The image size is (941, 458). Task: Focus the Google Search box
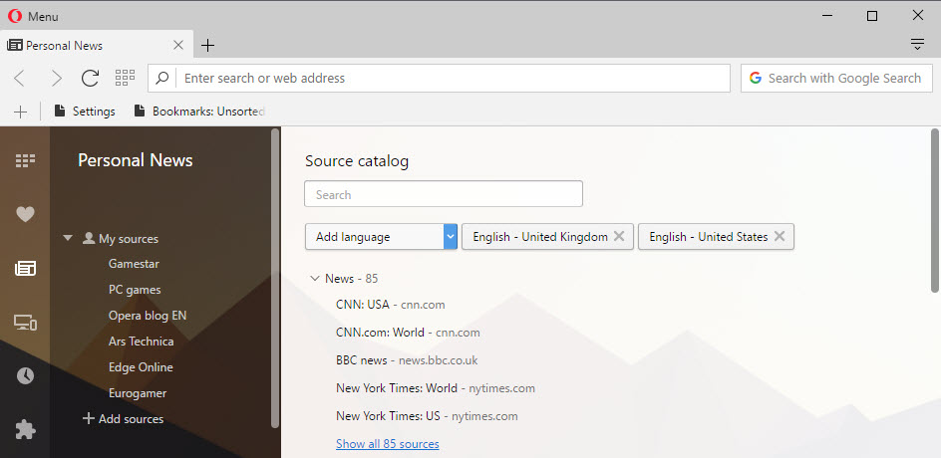tap(836, 78)
